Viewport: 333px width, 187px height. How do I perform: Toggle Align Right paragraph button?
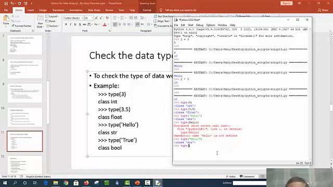point(124,24)
